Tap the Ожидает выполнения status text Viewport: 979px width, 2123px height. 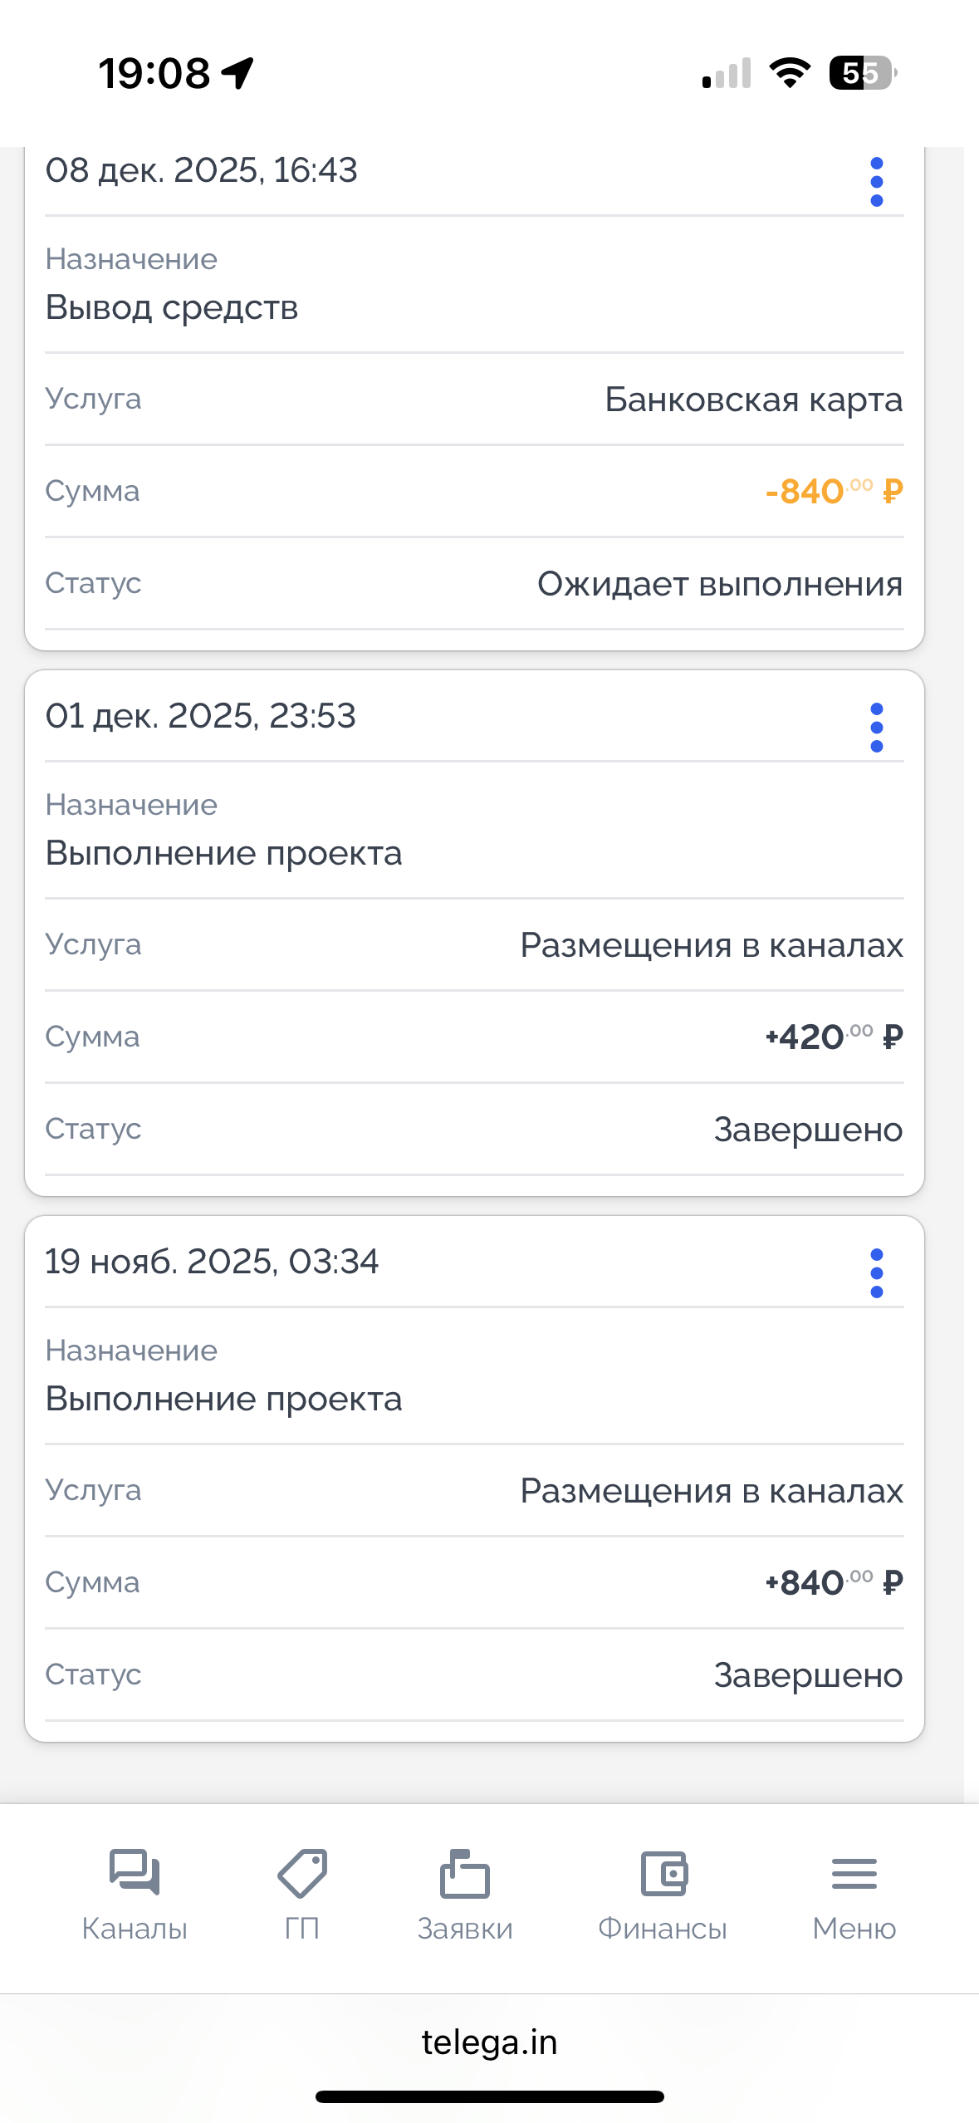(x=719, y=584)
